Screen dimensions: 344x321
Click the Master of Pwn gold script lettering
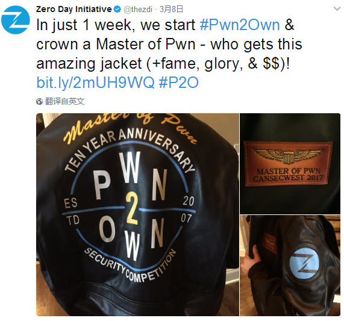[130, 128]
